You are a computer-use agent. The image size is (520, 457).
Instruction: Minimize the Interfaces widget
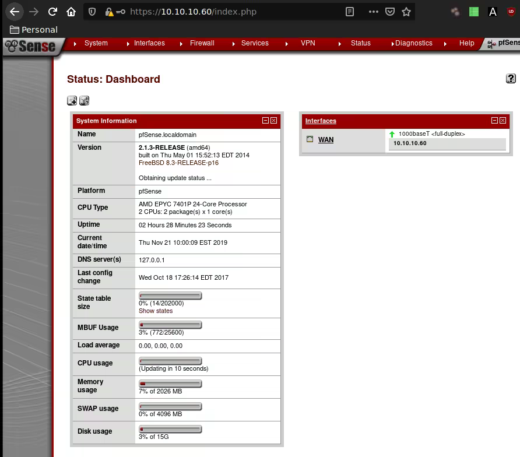click(495, 121)
